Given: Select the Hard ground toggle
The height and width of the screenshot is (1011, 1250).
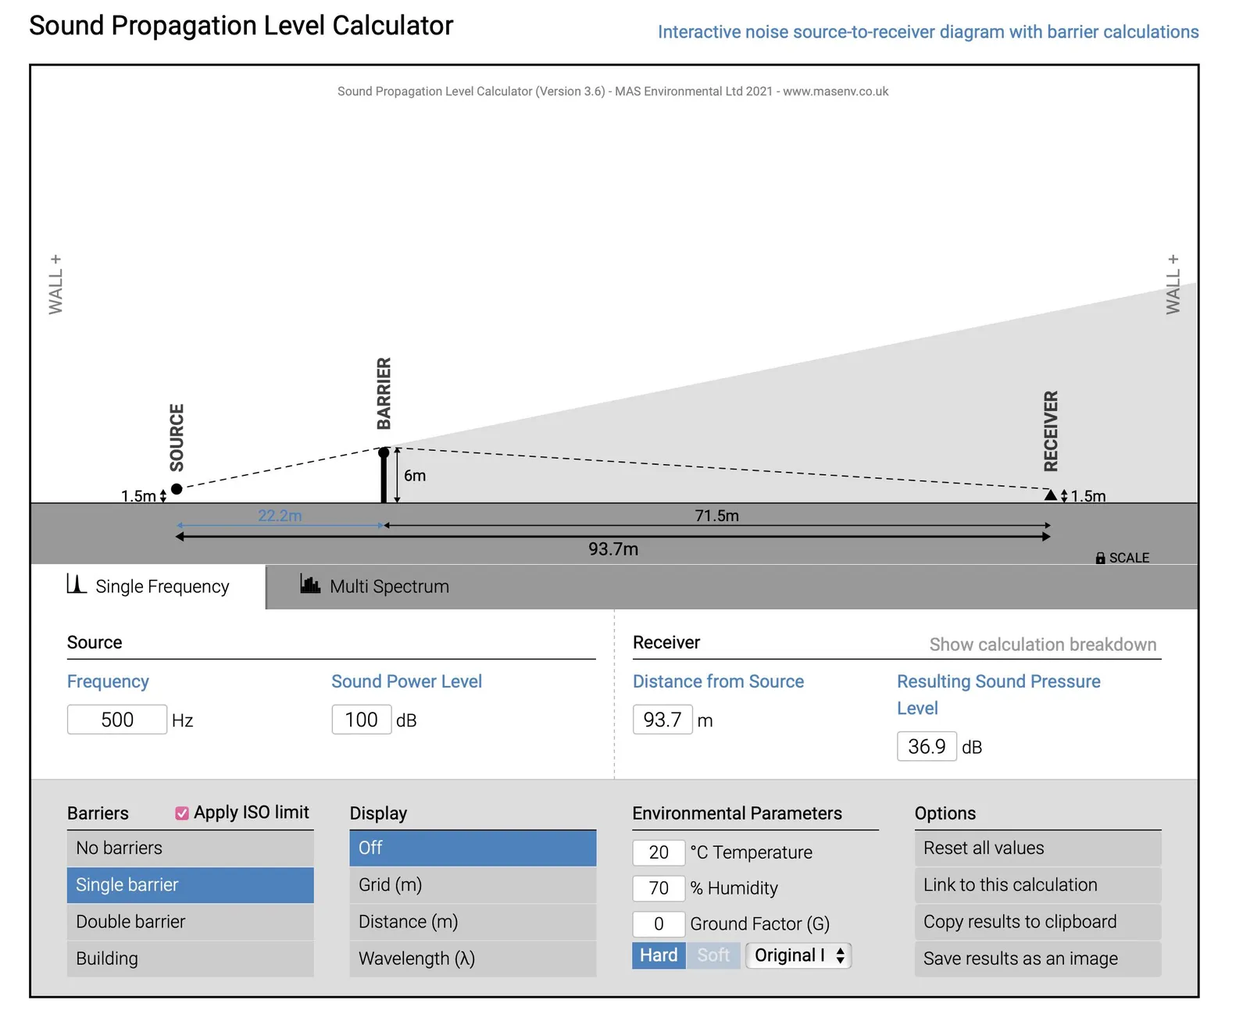Looking at the screenshot, I should (x=659, y=956).
